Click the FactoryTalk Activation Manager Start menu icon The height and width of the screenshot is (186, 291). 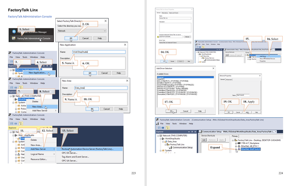(x=14, y=31)
